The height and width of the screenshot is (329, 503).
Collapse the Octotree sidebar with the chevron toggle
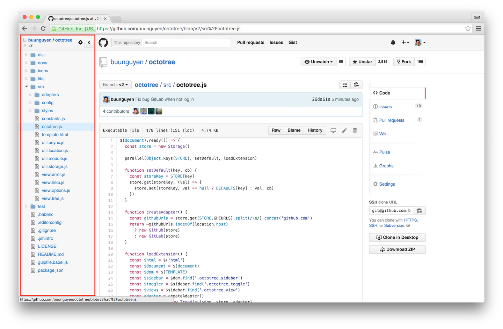pos(89,42)
